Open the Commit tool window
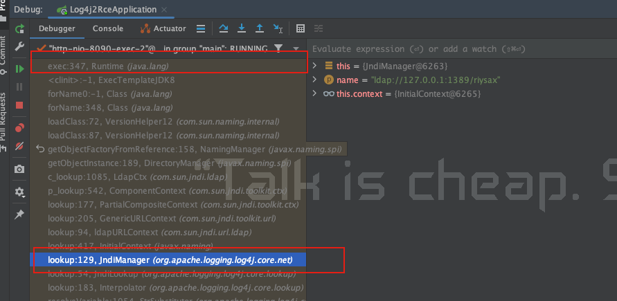617x301 pixels. pos(3,55)
